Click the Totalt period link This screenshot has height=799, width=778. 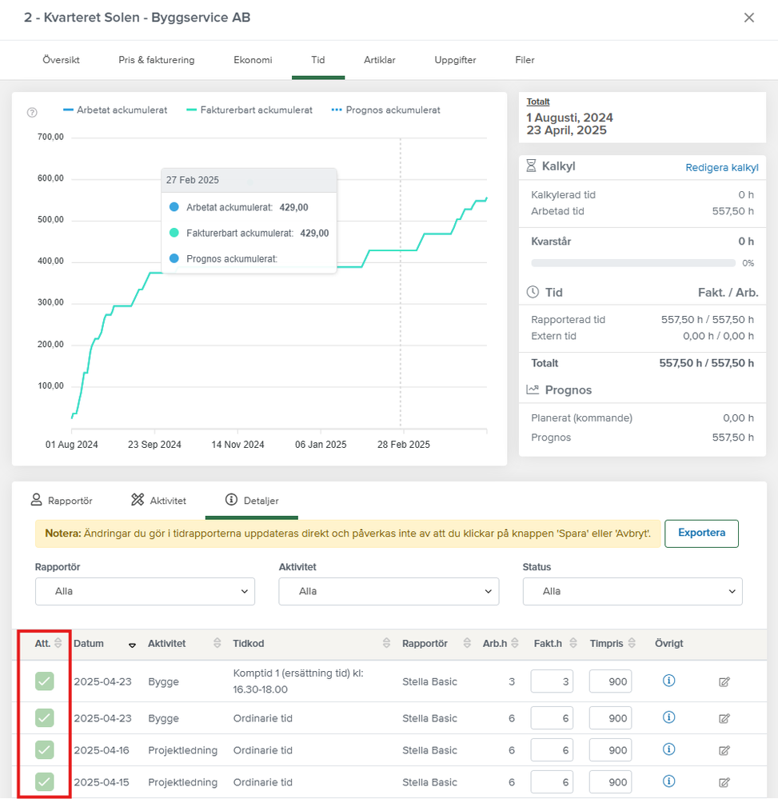[538, 102]
